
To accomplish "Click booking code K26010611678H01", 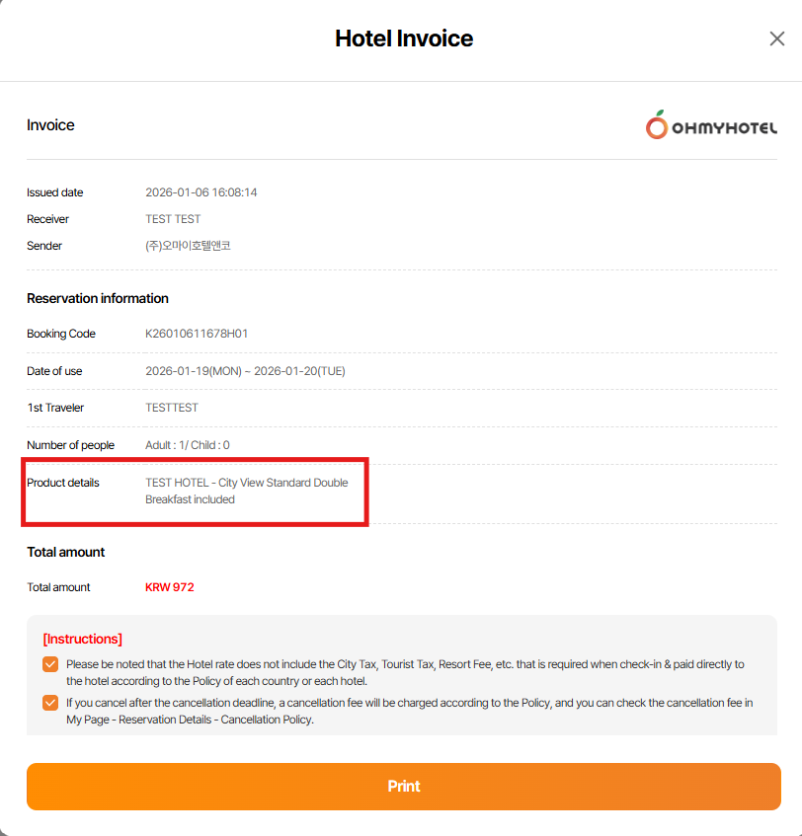I will tap(197, 334).
